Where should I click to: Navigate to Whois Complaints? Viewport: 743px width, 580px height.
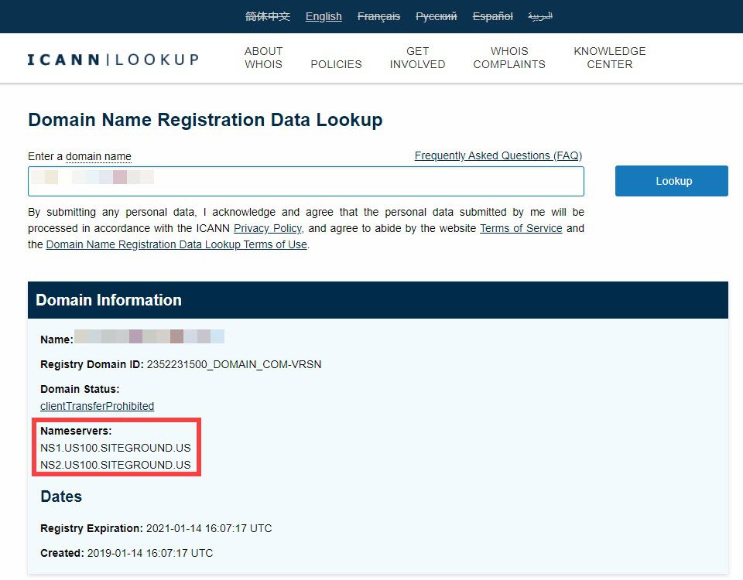tap(508, 58)
